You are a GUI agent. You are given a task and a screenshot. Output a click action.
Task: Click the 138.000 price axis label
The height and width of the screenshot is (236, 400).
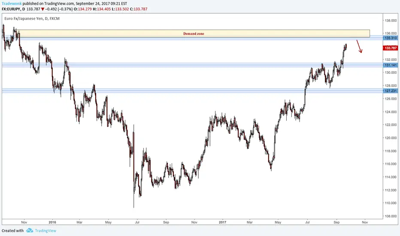tap(391, 21)
